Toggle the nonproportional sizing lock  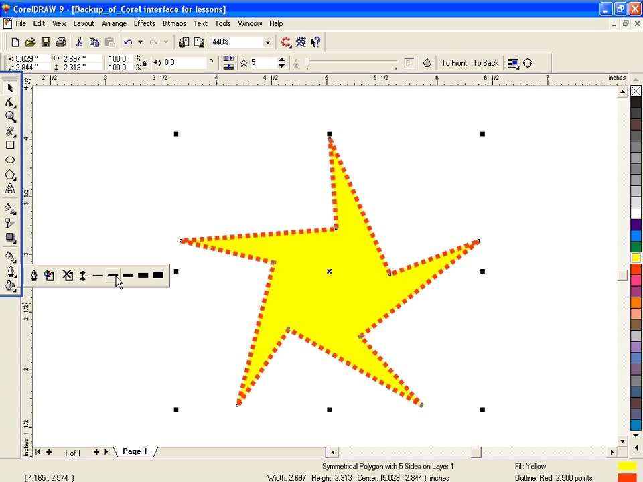145,64
